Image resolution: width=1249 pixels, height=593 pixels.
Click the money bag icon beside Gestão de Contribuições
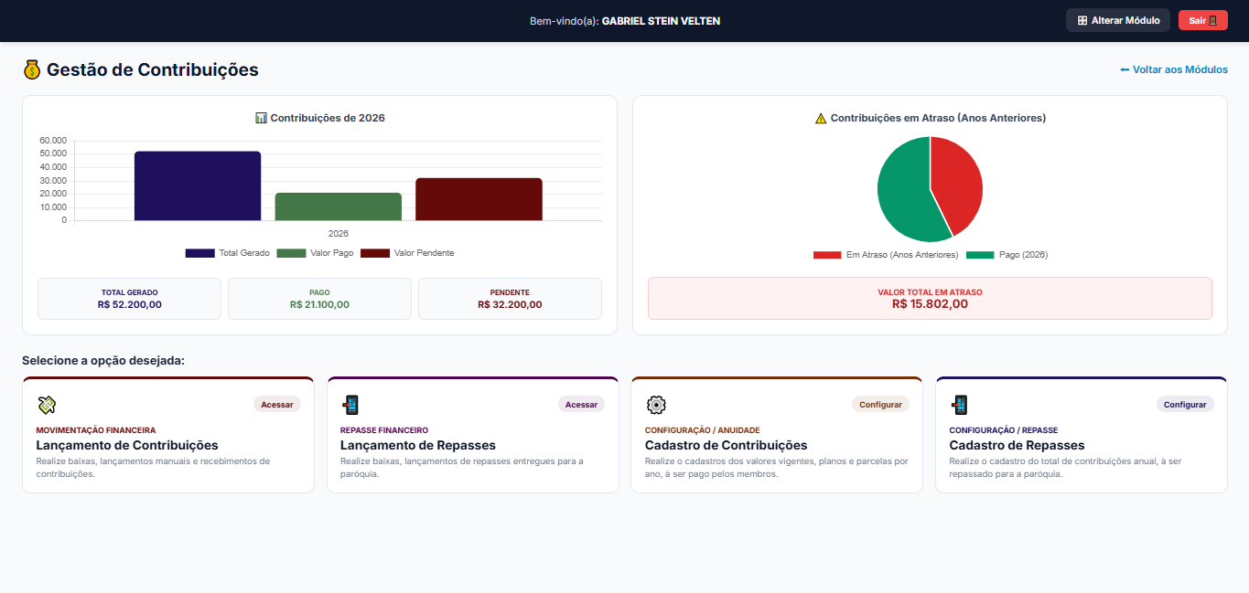[x=32, y=69]
